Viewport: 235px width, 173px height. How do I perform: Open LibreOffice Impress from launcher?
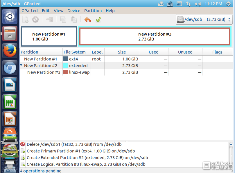click(10, 119)
